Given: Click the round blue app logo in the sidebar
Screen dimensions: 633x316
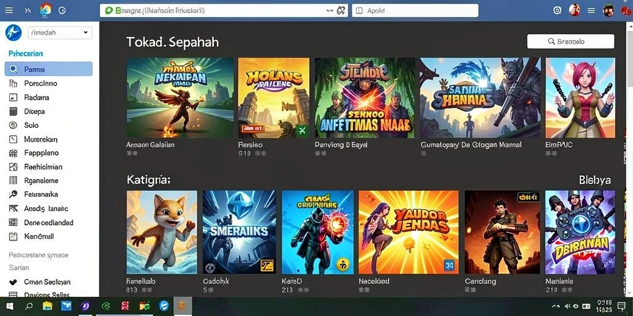Looking at the screenshot, I should click(x=14, y=32).
